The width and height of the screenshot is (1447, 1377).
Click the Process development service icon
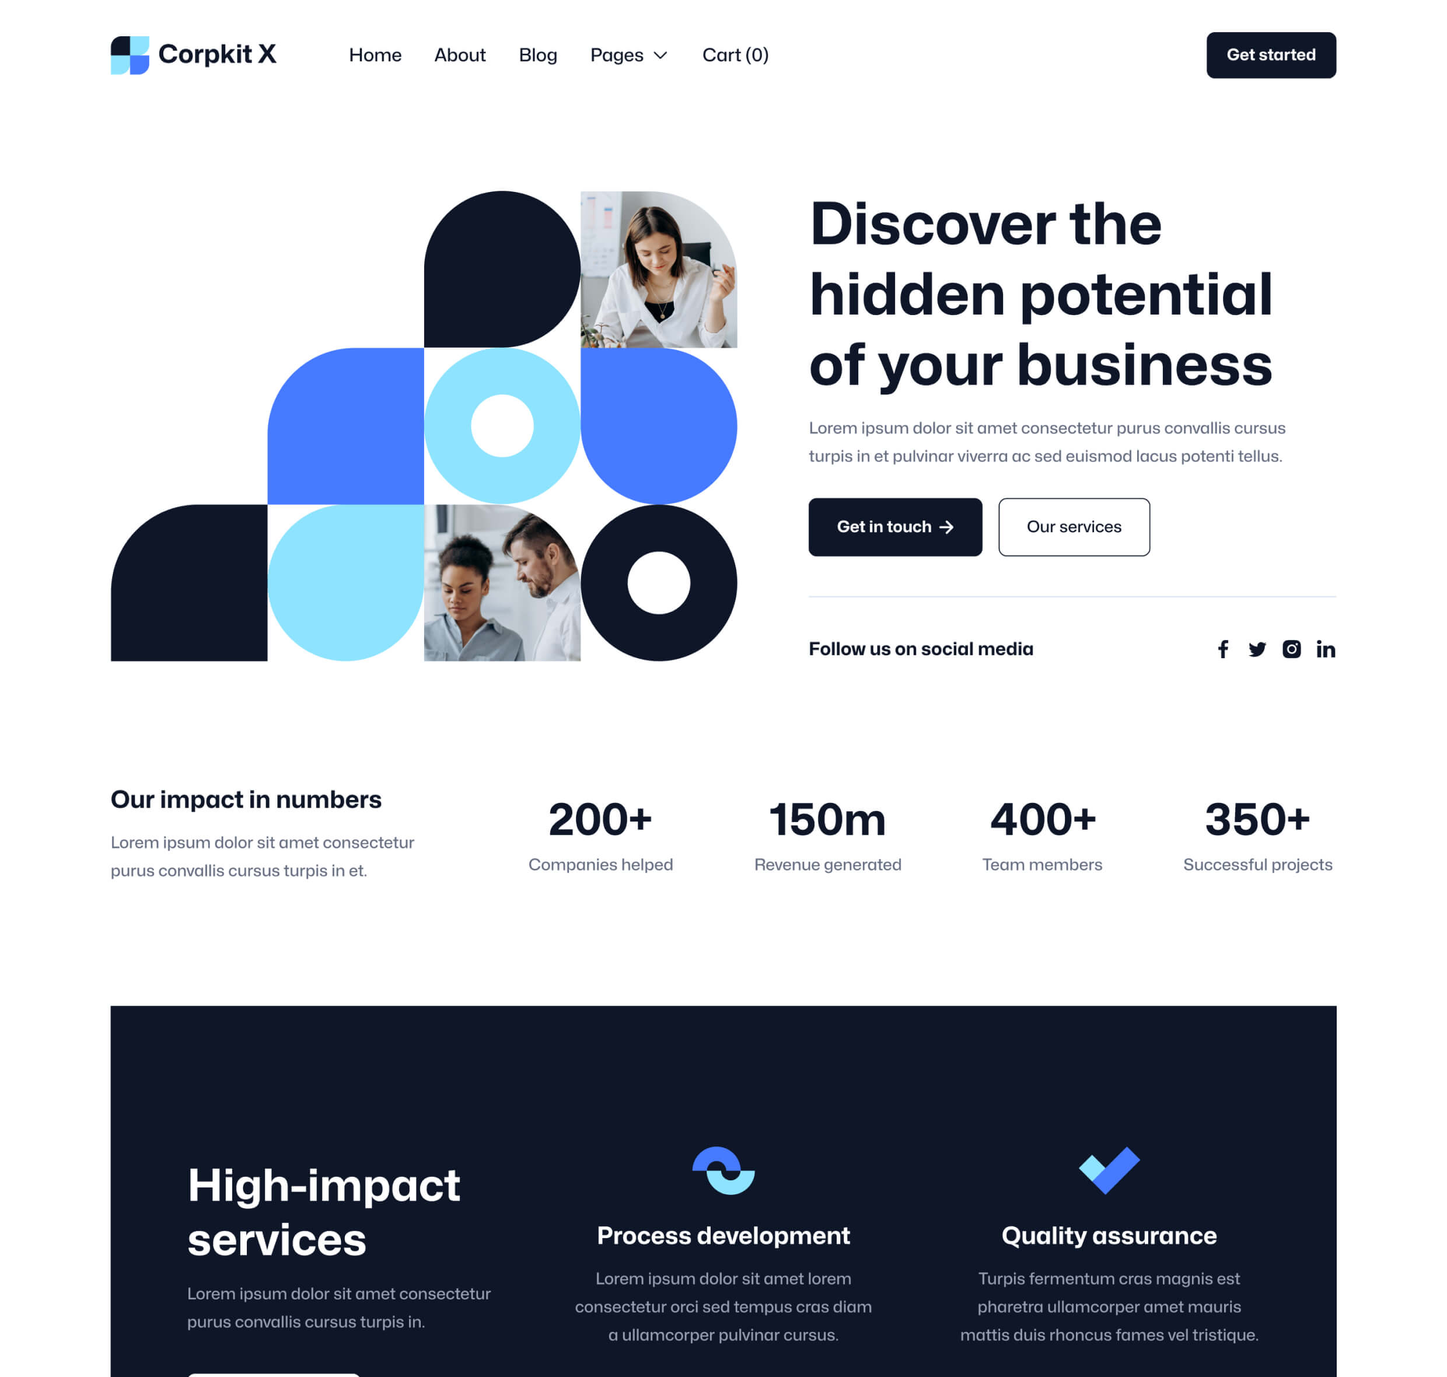722,1169
